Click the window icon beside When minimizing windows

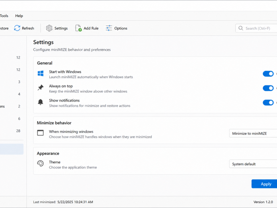coord(41,133)
